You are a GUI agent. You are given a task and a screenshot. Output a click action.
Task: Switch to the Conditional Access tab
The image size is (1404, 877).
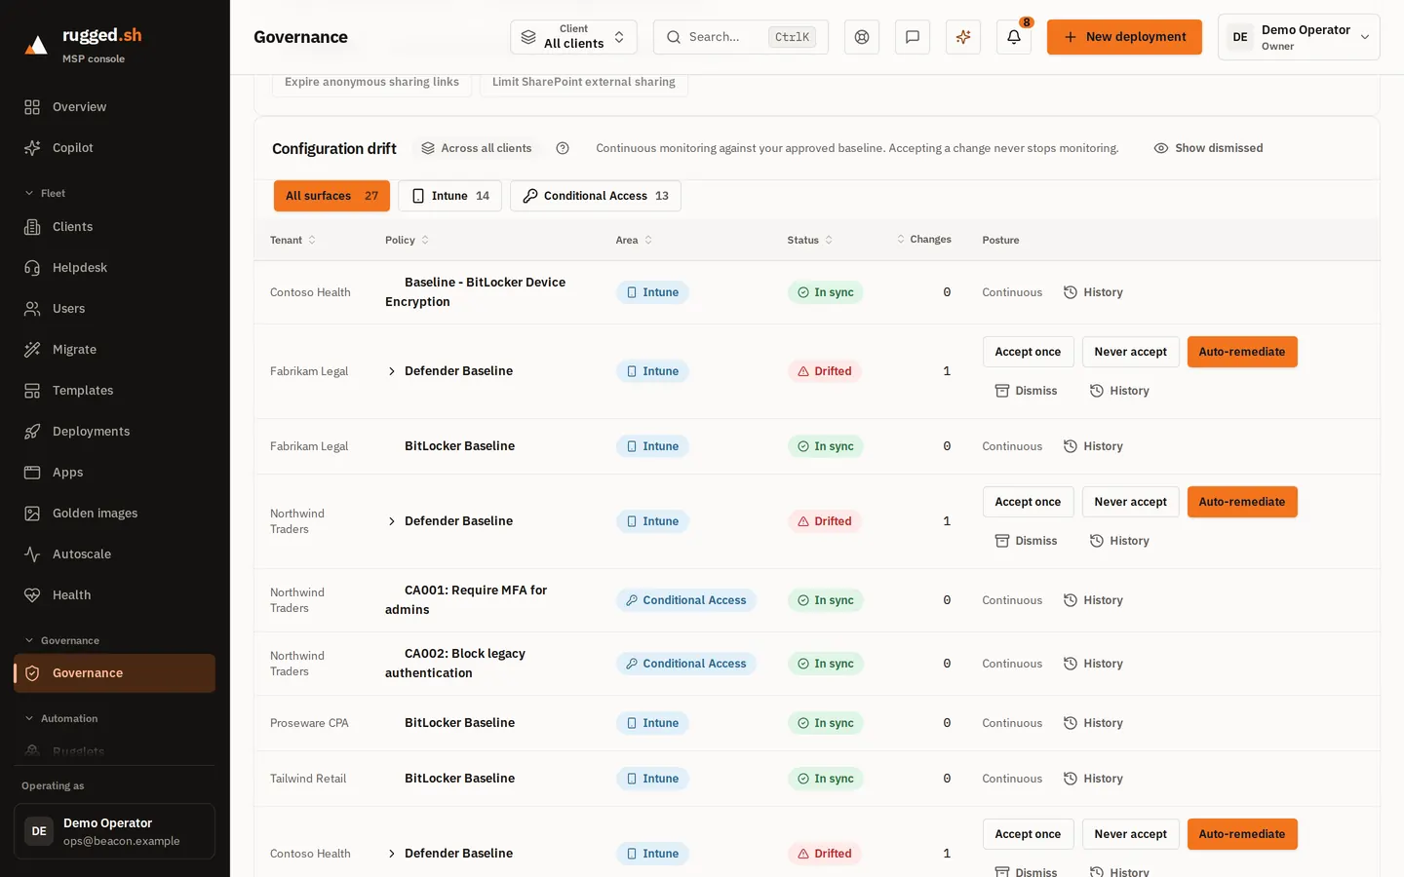pos(596,196)
